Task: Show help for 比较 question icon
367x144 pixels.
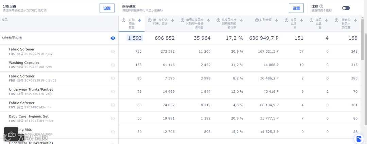Action: click(x=321, y=6)
